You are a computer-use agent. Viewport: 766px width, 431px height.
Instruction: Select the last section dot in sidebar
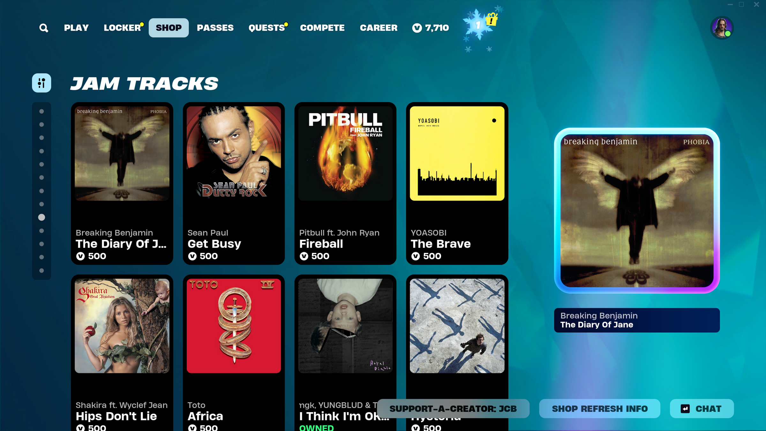tap(41, 271)
